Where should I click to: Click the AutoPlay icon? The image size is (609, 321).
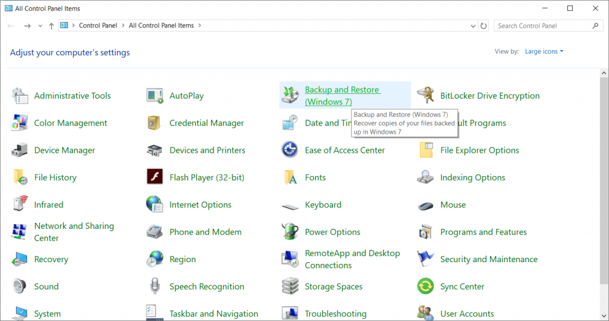[155, 96]
